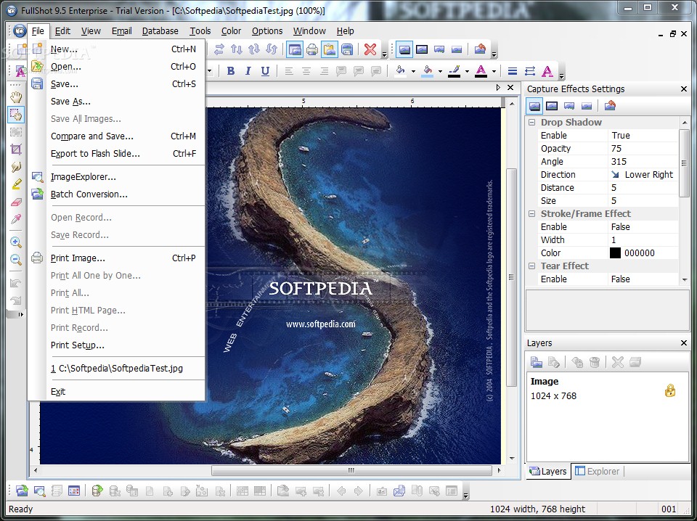Screen dimensions: 697x521
Task: Click the first icon in Layers panel toolbar
Action: coord(536,362)
